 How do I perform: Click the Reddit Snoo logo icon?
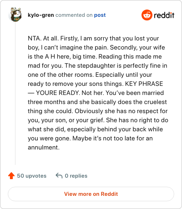[x=147, y=15]
